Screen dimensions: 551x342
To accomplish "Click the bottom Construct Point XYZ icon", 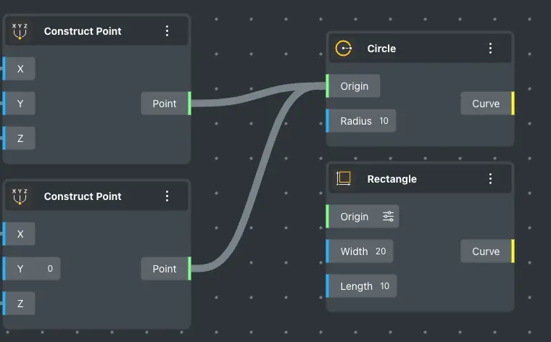I will coord(20,196).
